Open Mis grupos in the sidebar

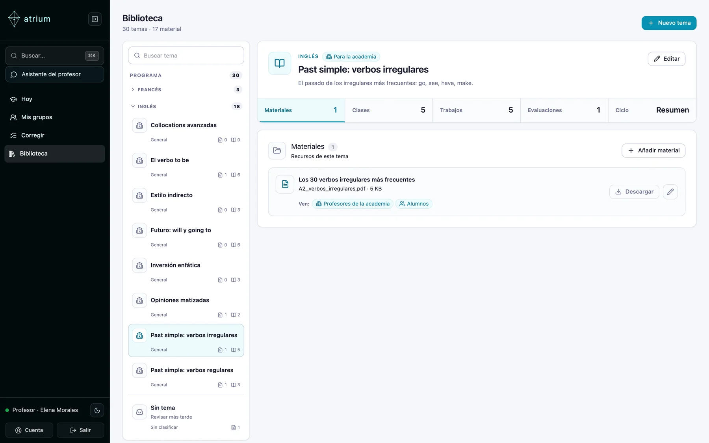pyautogui.click(x=55, y=117)
